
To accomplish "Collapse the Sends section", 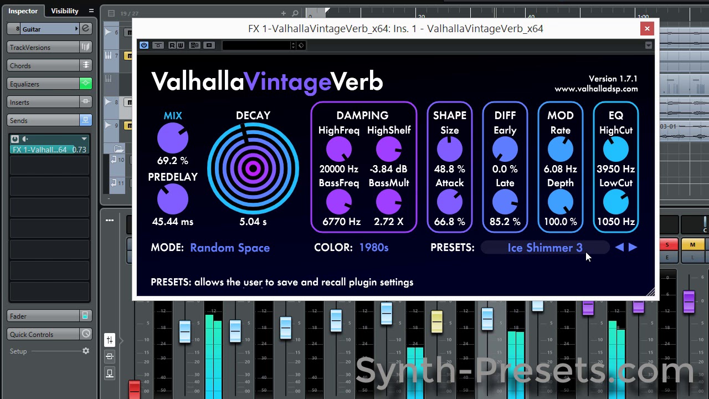I will tap(43, 120).
